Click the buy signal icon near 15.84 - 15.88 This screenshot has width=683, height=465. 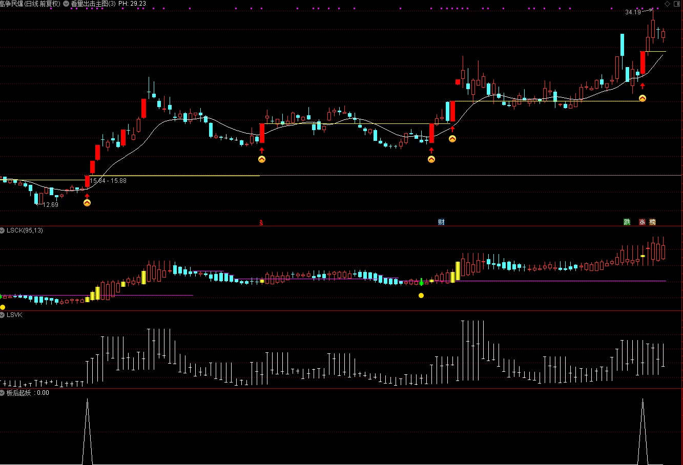click(87, 203)
